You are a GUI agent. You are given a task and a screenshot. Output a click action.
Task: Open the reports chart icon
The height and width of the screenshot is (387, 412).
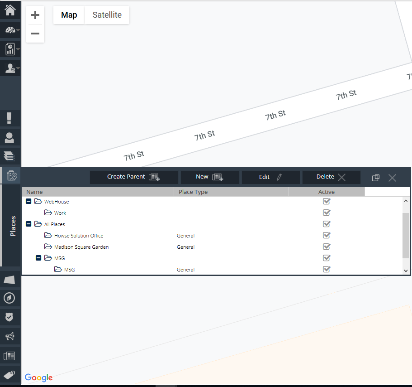click(10, 49)
